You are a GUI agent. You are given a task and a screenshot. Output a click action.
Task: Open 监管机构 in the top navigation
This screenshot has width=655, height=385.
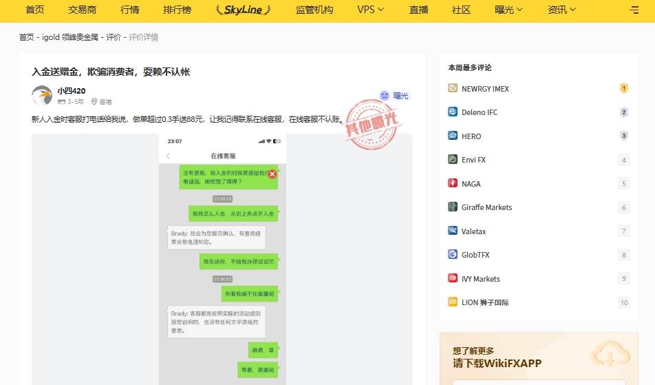point(314,10)
